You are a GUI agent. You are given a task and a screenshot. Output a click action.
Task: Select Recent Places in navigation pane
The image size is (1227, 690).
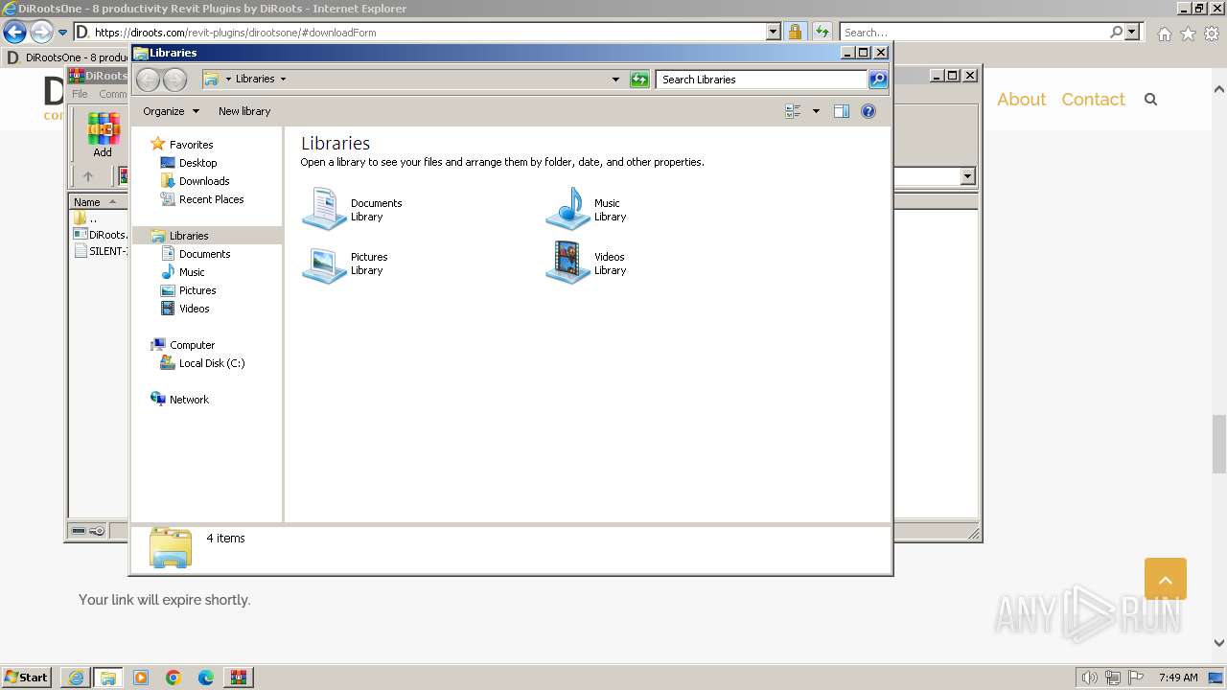[x=212, y=199]
